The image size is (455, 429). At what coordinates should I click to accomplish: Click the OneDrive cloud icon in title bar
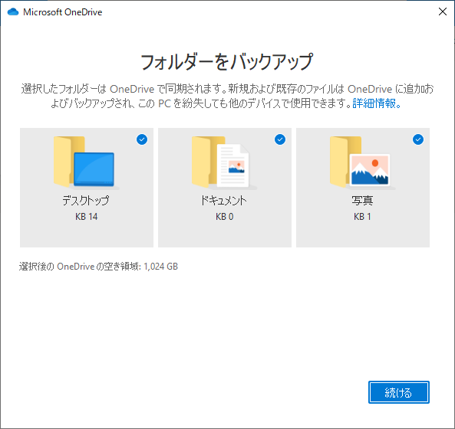pyautogui.click(x=13, y=12)
